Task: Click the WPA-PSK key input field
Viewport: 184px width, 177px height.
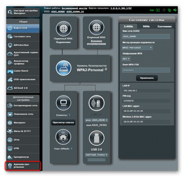Action: 146,70
